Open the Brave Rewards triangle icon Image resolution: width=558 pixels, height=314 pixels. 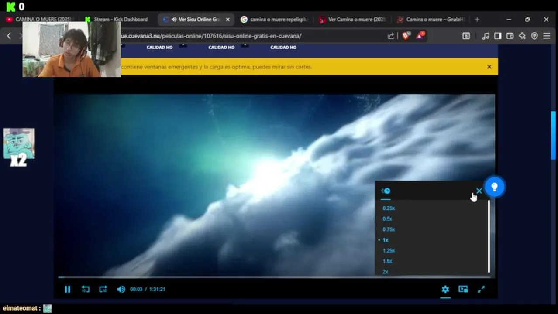tap(420, 36)
